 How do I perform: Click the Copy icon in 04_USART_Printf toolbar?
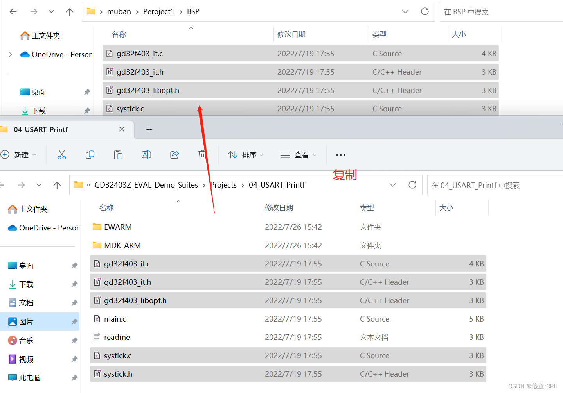pyautogui.click(x=90, y=155)
